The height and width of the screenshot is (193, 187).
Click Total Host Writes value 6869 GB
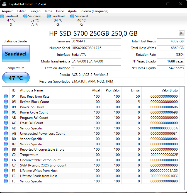click(171, 48)
